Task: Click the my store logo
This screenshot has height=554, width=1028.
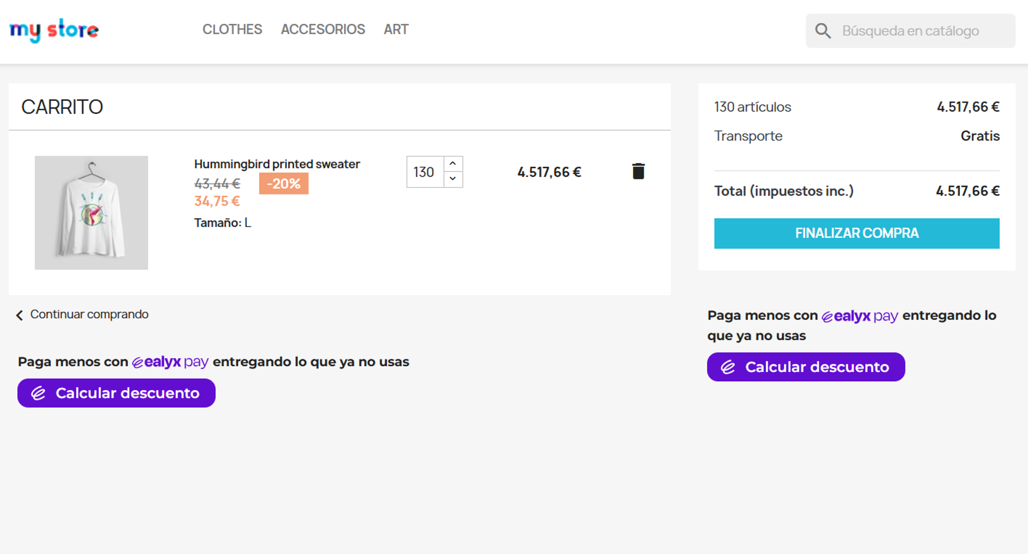Action: (x=54, y=30)
